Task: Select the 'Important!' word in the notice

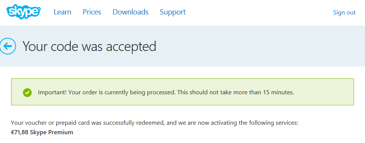Action: tap(53, 92)
